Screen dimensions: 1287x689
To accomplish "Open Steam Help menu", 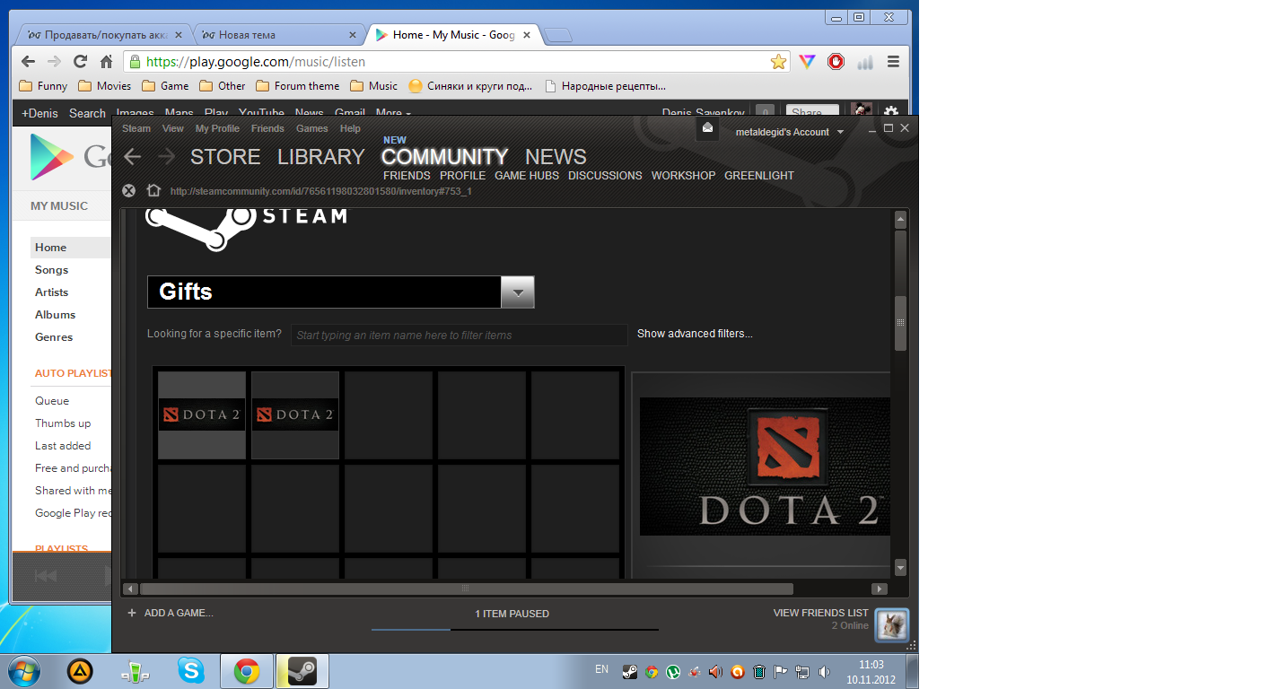I will 350,128.
